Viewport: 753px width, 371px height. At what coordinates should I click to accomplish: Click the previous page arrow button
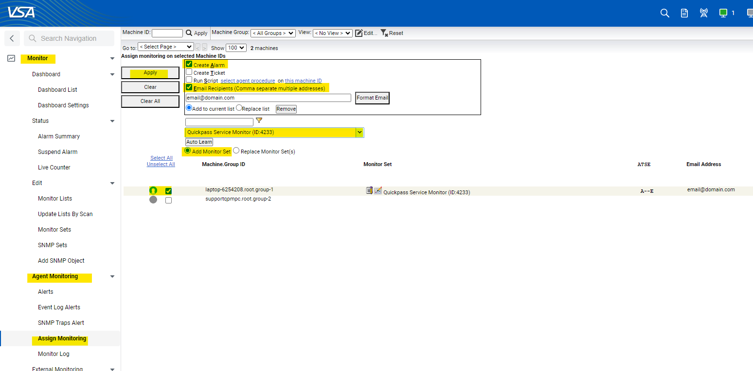(197, 47)
